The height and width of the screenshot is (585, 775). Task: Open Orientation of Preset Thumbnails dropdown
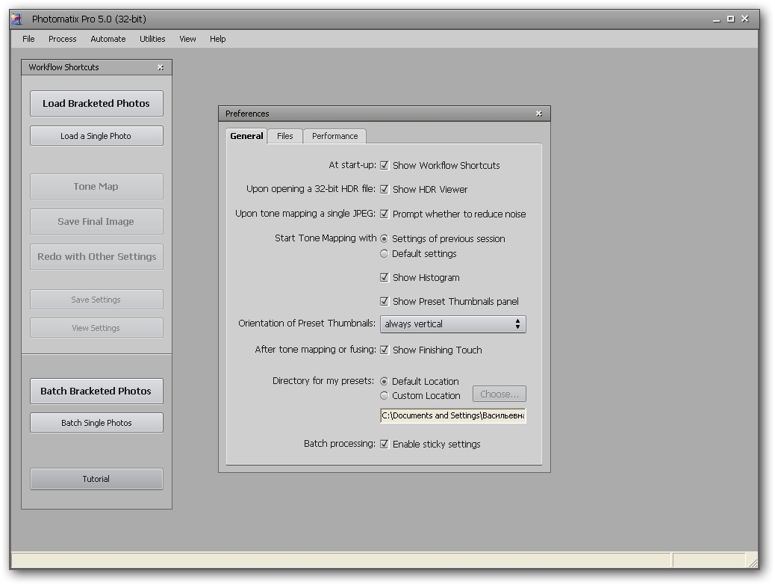pos(452,324)
